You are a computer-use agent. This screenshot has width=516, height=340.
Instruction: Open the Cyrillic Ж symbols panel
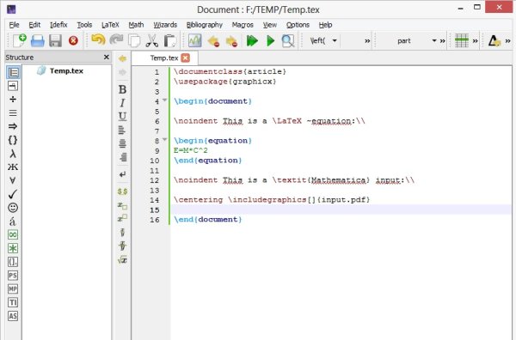click(13, 167)
